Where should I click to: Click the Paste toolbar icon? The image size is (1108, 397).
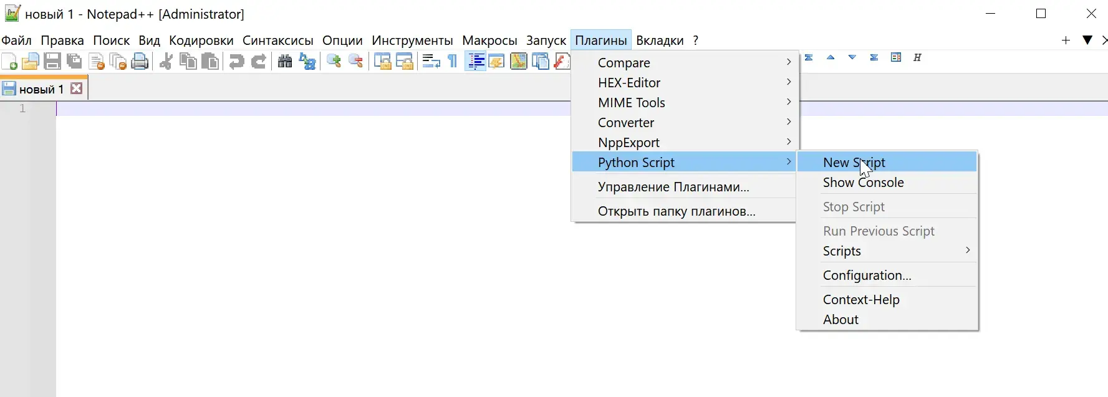(210, 61)
